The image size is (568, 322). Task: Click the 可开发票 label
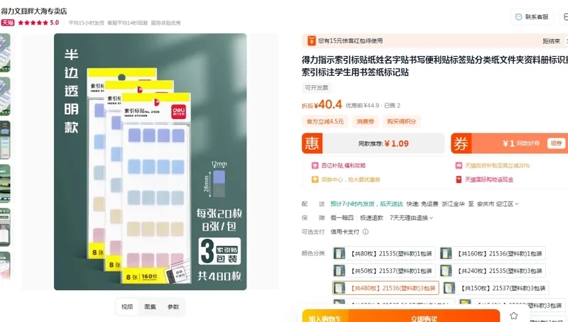[x=316, y=87]
